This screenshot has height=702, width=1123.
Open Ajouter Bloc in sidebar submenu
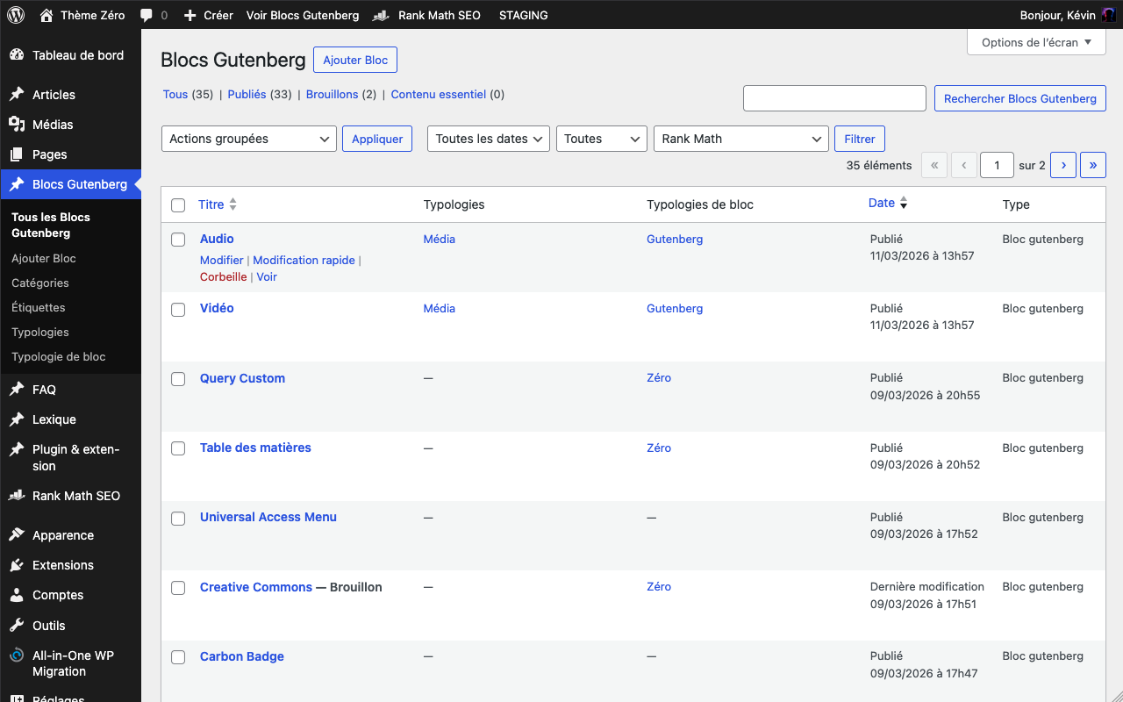44,258
